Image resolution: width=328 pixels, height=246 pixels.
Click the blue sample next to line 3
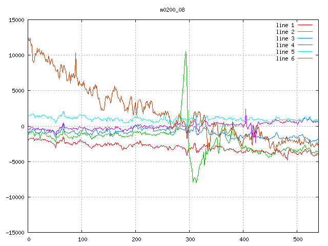[305, 38]
